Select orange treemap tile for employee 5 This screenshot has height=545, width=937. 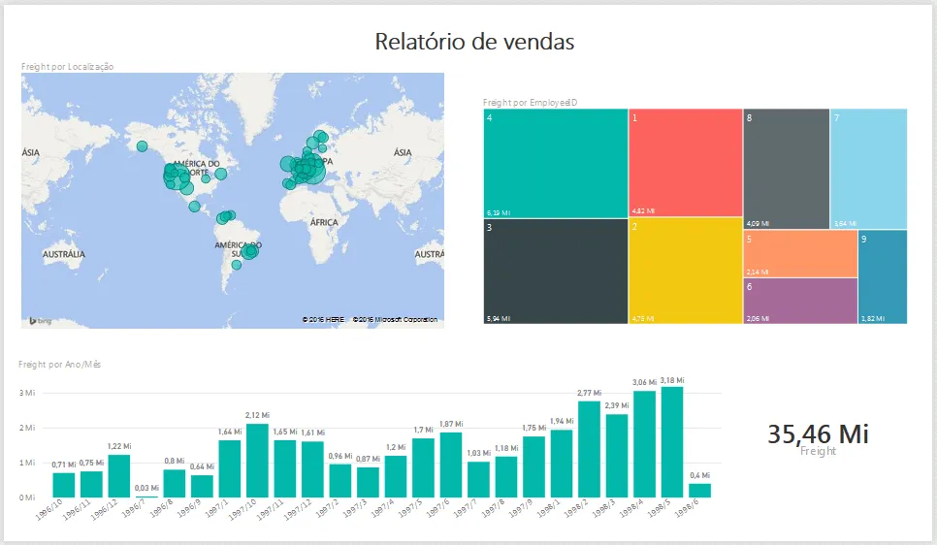tap(801, 253)
